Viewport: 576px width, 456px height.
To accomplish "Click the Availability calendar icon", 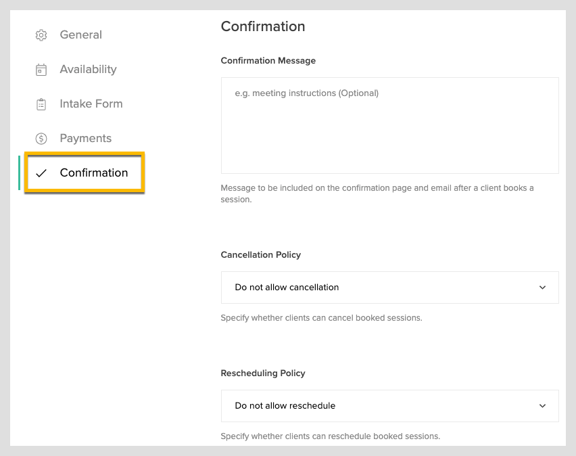I will tap(41, 70).
